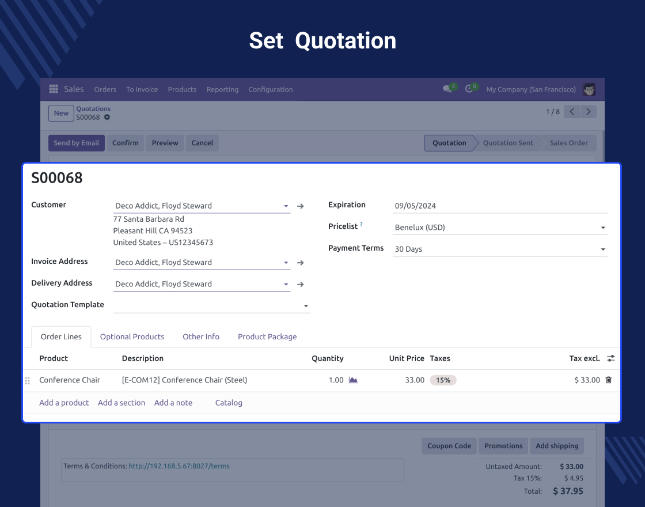Click the Add shipping button
The image size is (645, 507).
click(557, 446)
